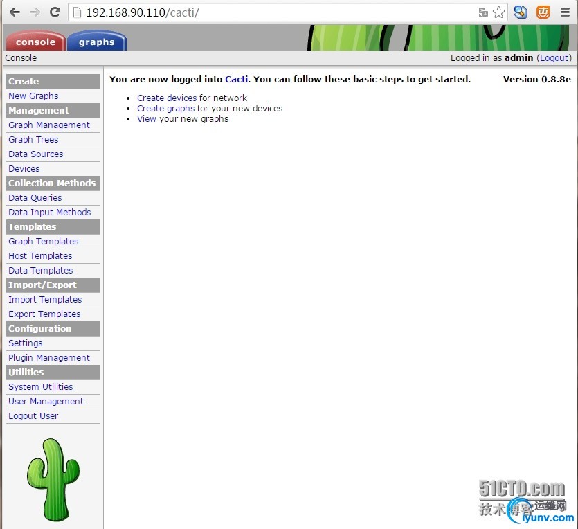Bookmark this page with the star icon
The height and width of the screenshot is (529, 578).
pyautogui.click(x=499, y=12)
